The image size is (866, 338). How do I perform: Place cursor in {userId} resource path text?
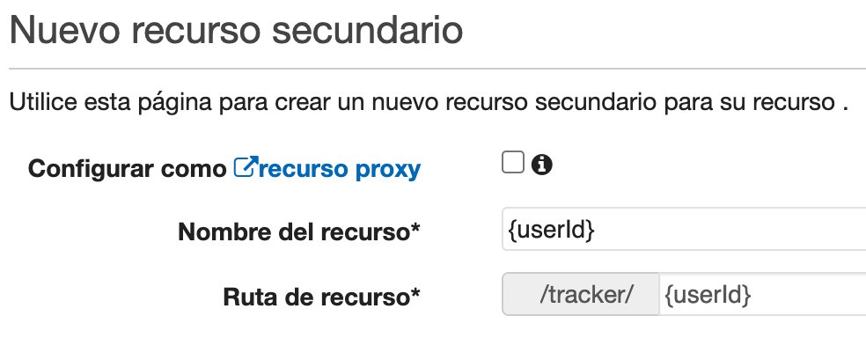[x=708, y=296]
